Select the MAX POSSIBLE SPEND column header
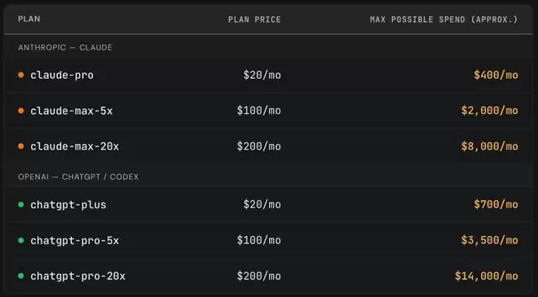Image resolution: width=538 pixels, height=297 pixels. [443, 20]
